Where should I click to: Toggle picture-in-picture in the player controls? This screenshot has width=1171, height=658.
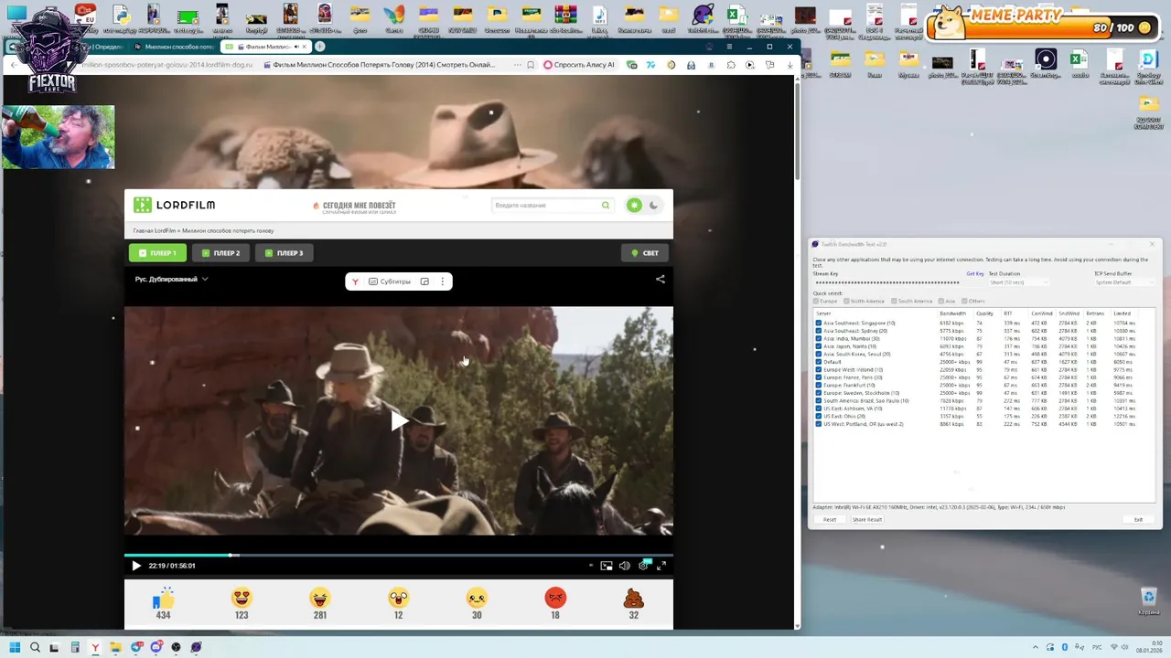coord(606,566)
